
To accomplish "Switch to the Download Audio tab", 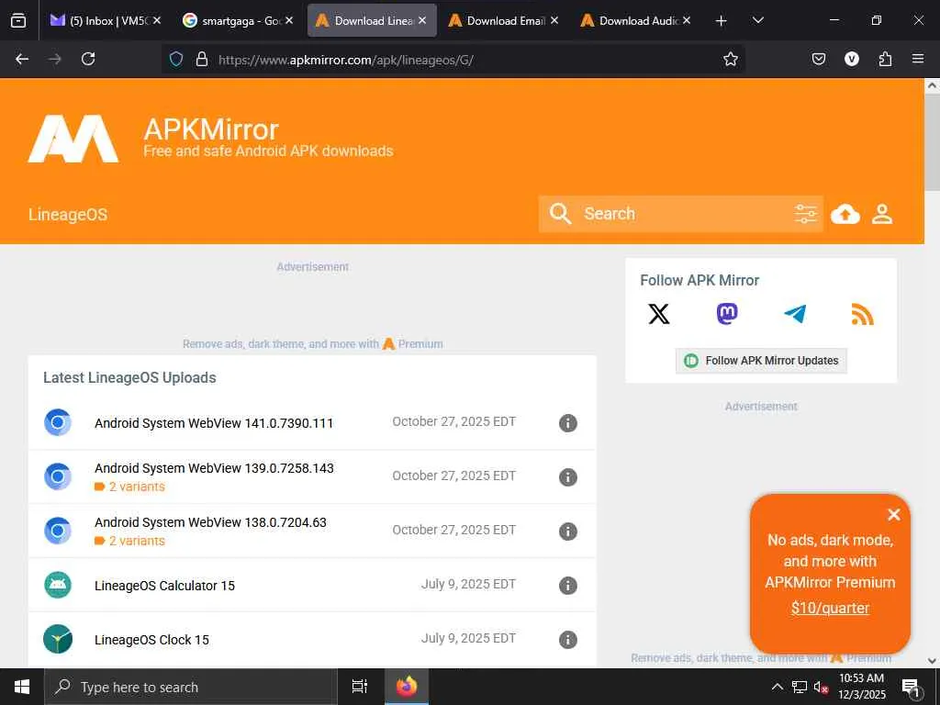I will [x=636, y=20].
